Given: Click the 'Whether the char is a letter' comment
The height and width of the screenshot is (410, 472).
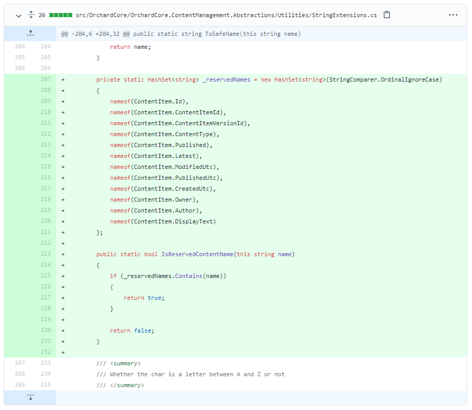Looking at the screenshot, I should 191,375.
